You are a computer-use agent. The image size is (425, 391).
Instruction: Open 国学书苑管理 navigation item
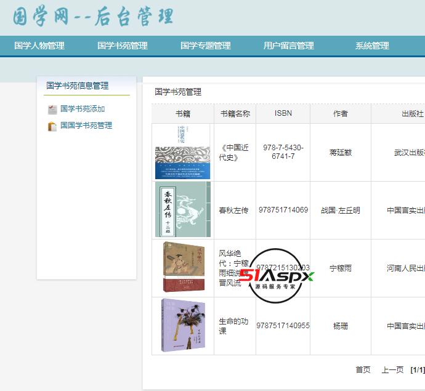pyautogui.click(x=123, y=46)
